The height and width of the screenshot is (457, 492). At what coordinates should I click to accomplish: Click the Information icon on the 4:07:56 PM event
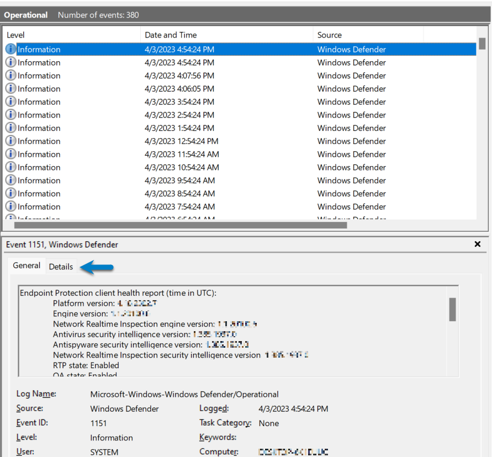coord(10,76)
